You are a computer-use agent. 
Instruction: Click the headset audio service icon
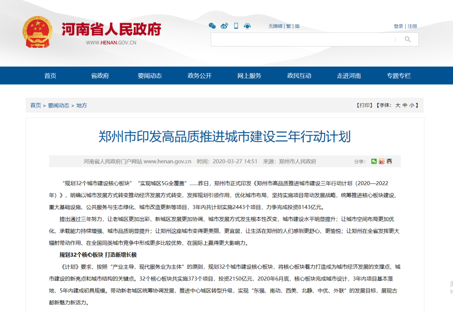pyautogui.click(x=247, y=26)
